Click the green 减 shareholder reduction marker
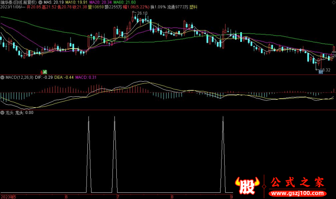The height and width of the screenshot is (199, 336). coord(45,72)
